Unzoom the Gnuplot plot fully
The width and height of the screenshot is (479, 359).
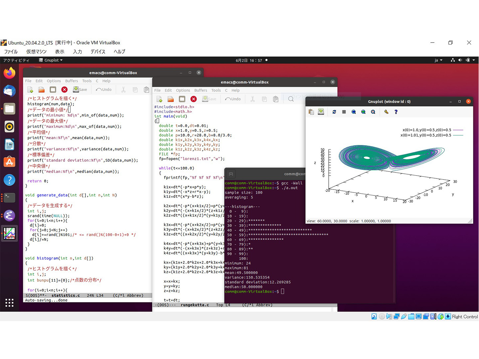pyautogui.click(x=373, y=112)
